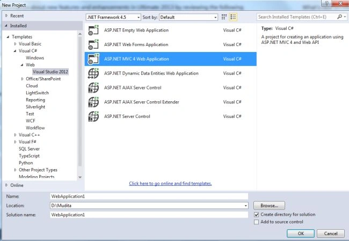Click the ASP.NET Web Forms Application icon
The image size is (349, 241).
click(93, 44)
